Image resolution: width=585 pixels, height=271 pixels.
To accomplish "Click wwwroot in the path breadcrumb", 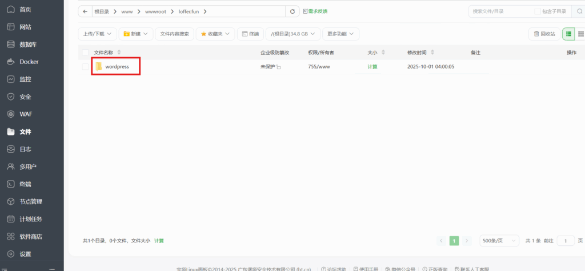I will (x=154, y=11).
